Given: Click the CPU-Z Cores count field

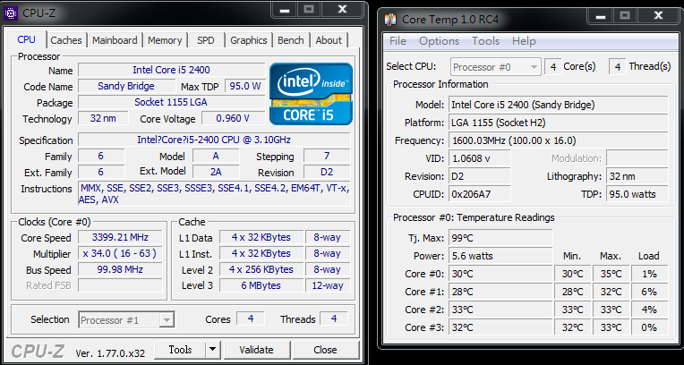Looking at the screenshot, I should (x=251, y=318).
